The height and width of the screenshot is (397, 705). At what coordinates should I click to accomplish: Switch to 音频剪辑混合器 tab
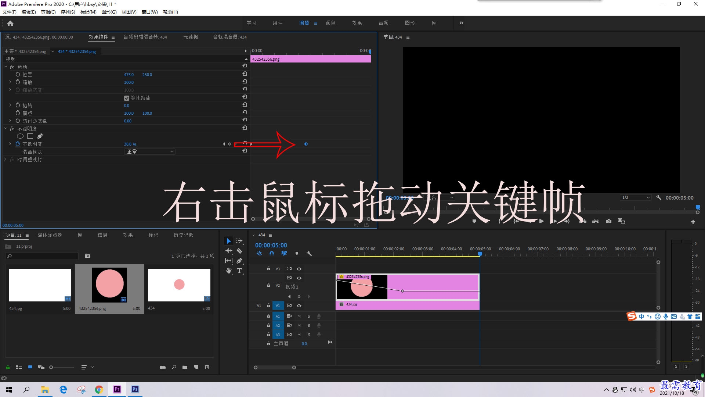click(x=145, y=37)
